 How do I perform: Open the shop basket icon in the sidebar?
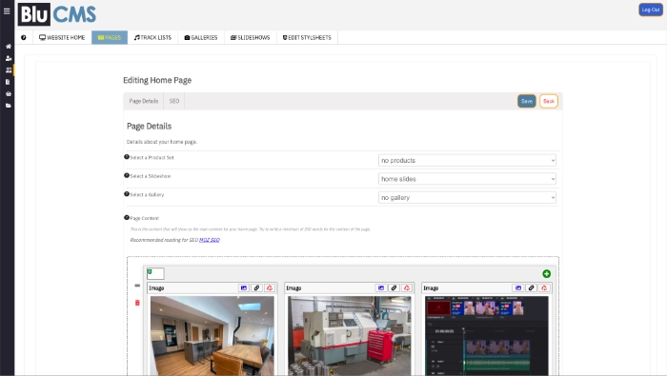pyautogui.click(x=8, y=94)
